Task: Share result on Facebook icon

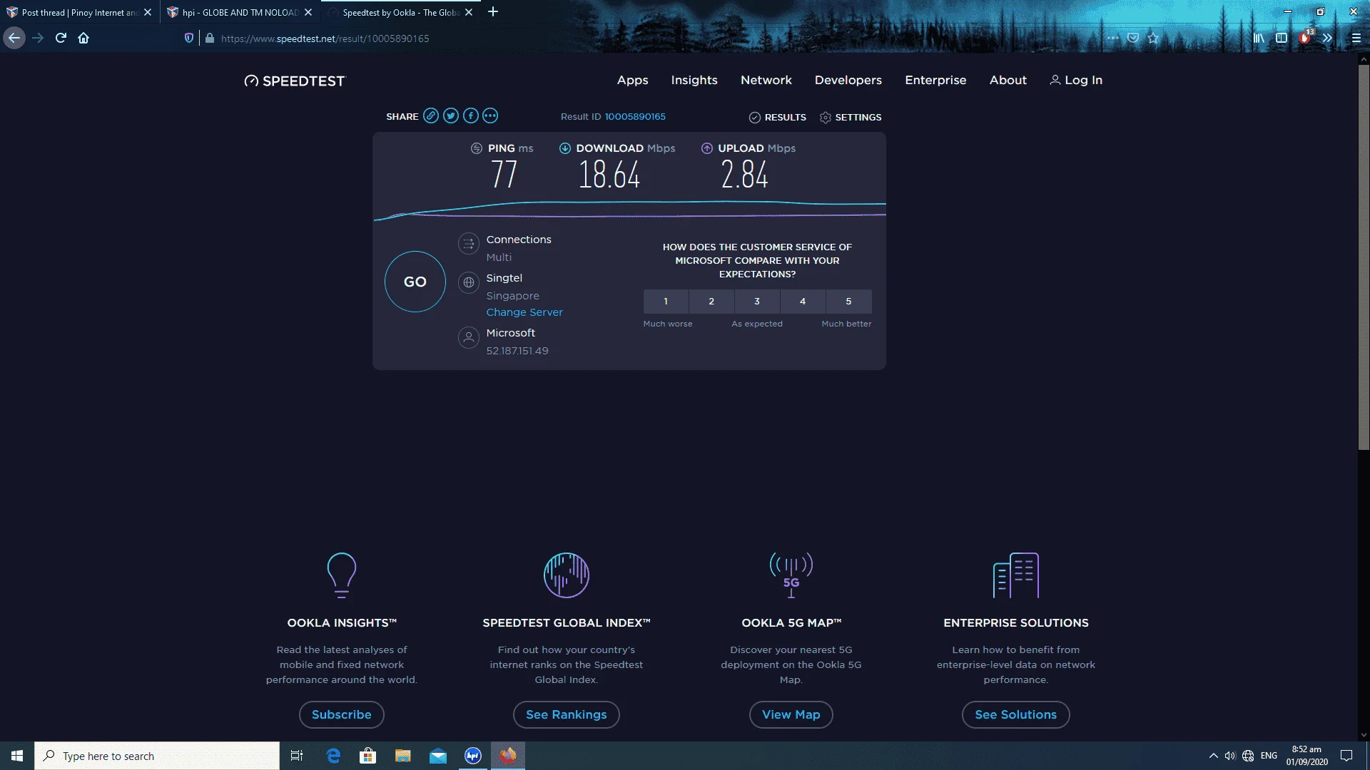Action: coord(471,116)
